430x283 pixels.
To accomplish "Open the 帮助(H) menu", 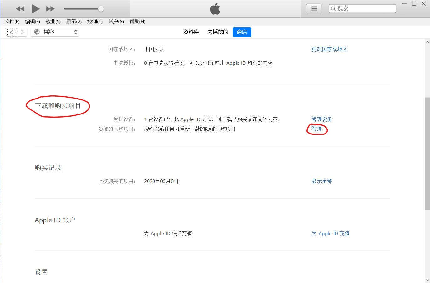I will (x=137, y=22).
